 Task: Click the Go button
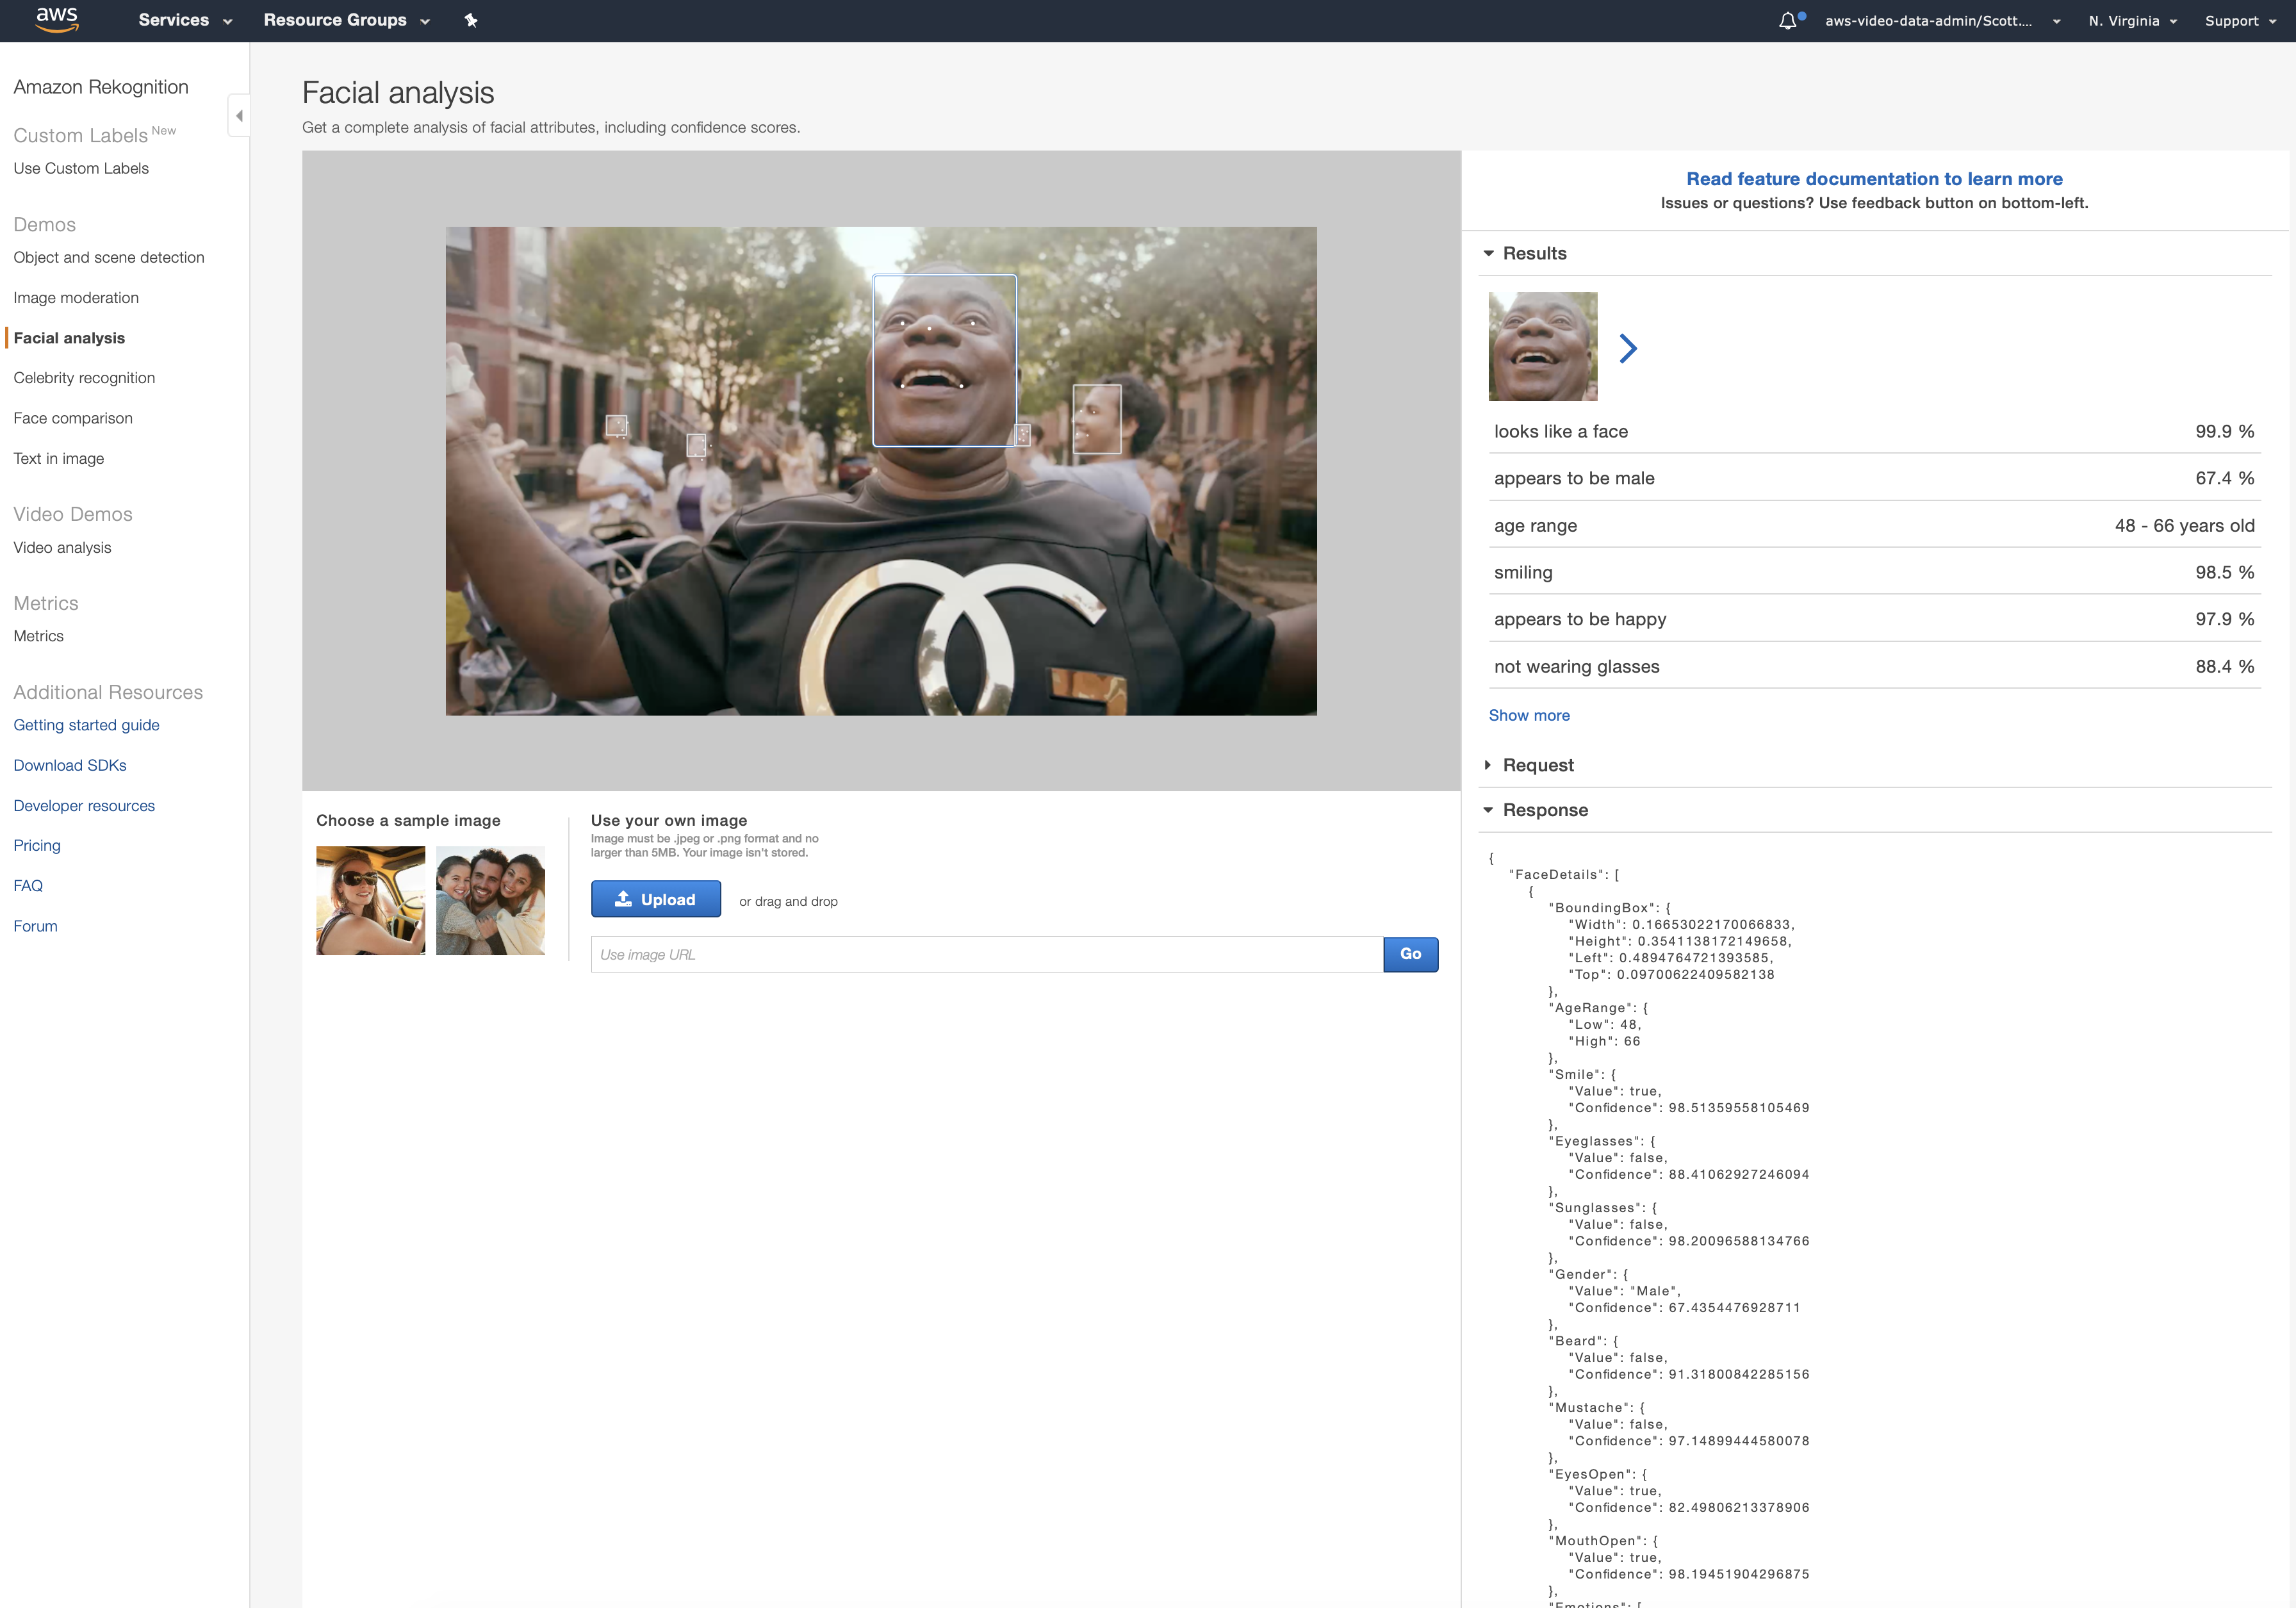click(x=1410, y=954)
